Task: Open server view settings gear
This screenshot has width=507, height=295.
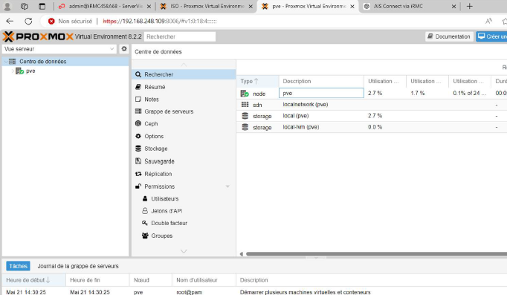Action: click(x=124, y=49)
